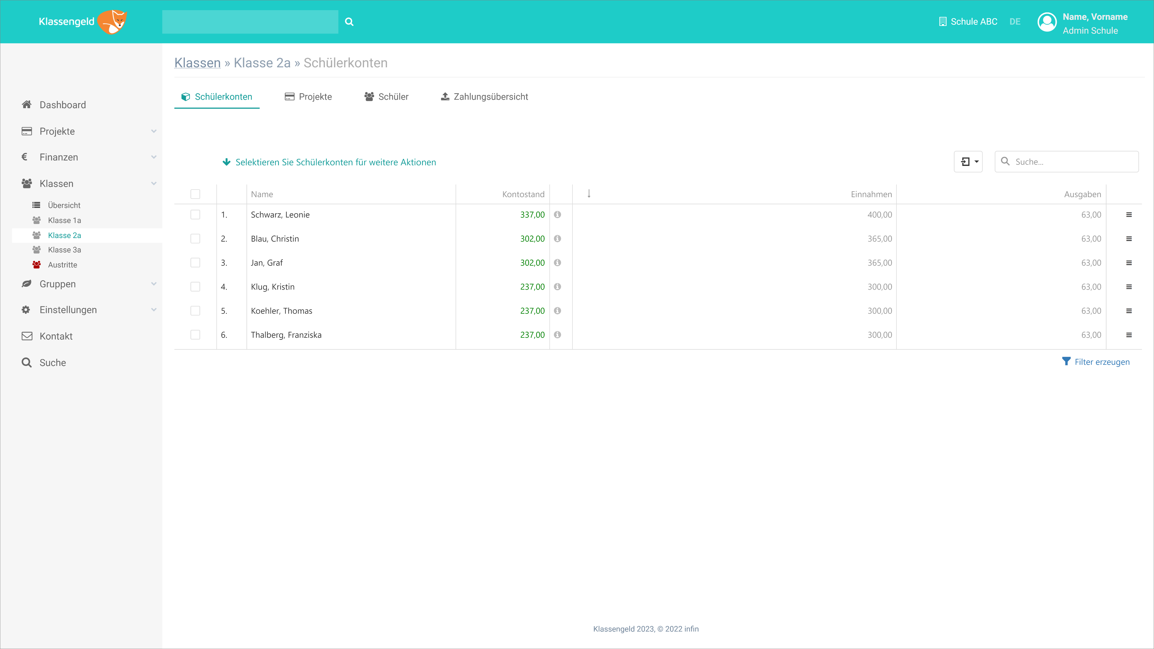Open row menu for Jan, Graf
1154x649 pixels.
pyautogui.click(x=1129, y=263)
